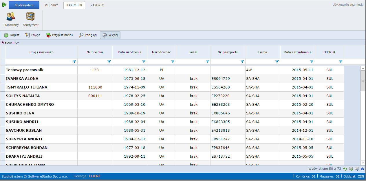Select the Testowy pracownik row
Viewport: 366px width, 181px height.
172,70
